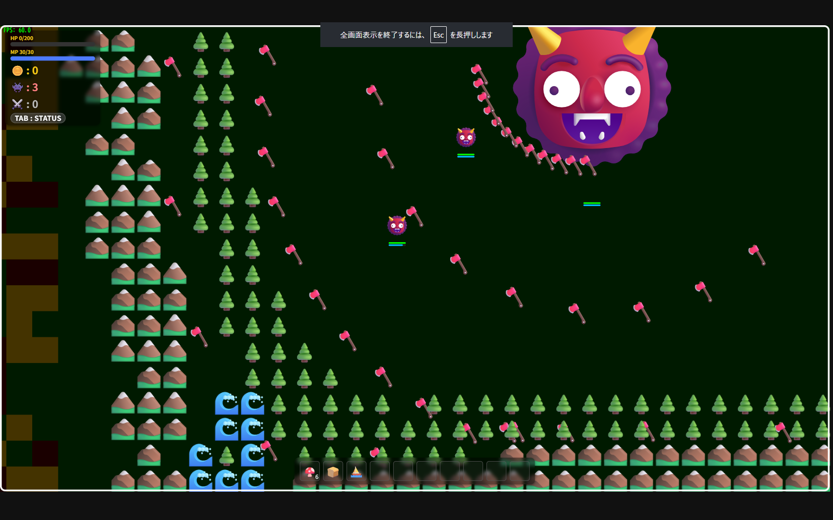Select the empty hotbar slot next to the sailboat

[380, 471]
